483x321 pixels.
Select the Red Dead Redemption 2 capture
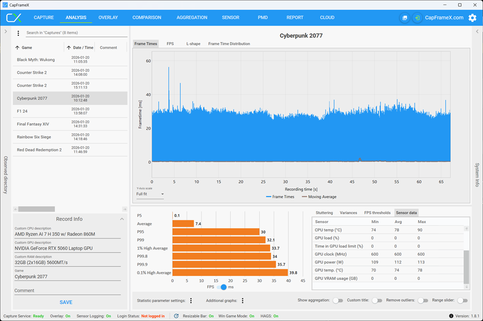pyautogui.click(x=70, y=150)
